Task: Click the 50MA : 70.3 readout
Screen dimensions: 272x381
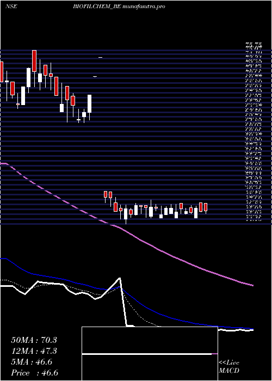Action: (34, 340)
